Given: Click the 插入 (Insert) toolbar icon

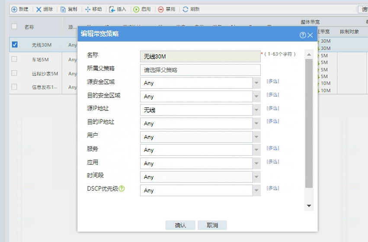Looking at the screenshot, I should coord(112,9).
